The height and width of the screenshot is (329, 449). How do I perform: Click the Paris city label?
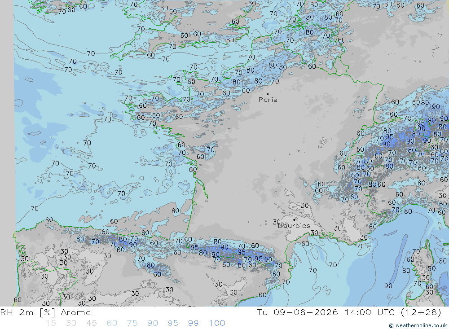(x=268, y=100)
